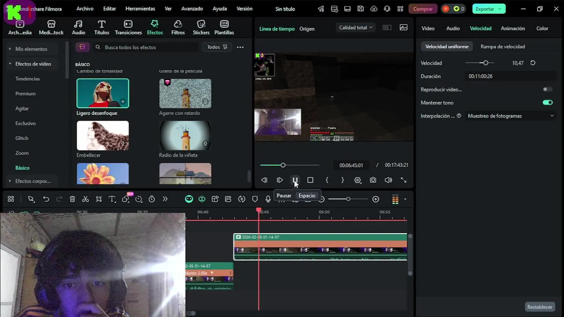The image size is (564, 317).
Task: Click the snapshot image icon above preview
Action: tap(404, 27)
